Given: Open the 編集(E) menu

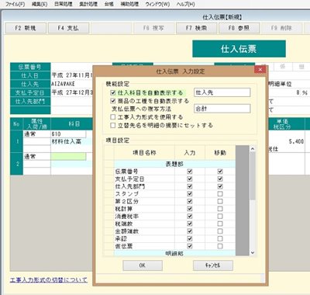Looking at the screenshot, I should tap(40, 4).
